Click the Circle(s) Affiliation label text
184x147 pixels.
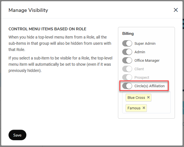tap(149, 86)
